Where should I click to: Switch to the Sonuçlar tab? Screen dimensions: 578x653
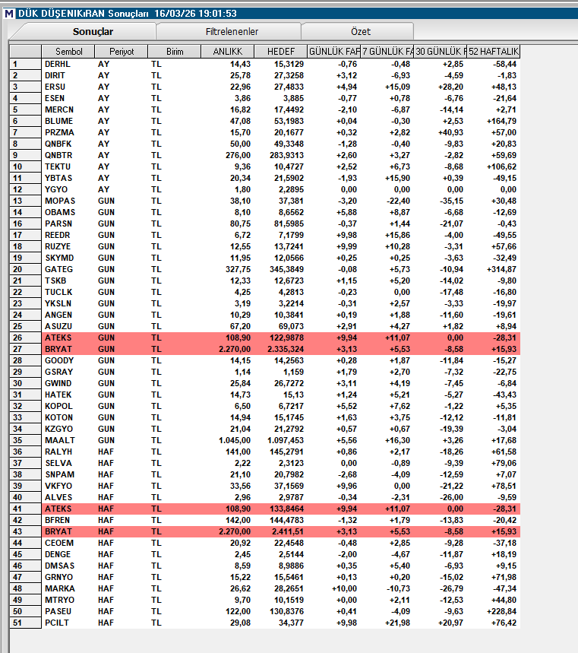point(93,32)
